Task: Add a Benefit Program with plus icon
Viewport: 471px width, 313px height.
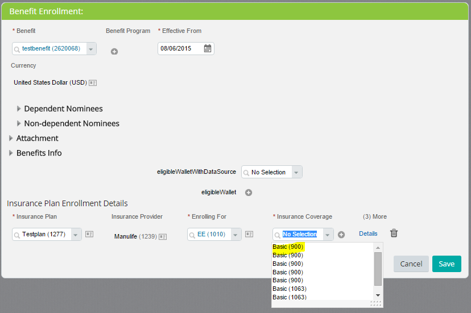Action: pos(114,52)
